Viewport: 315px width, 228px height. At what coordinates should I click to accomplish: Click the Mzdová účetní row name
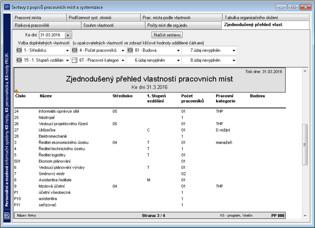click(52, 186)
